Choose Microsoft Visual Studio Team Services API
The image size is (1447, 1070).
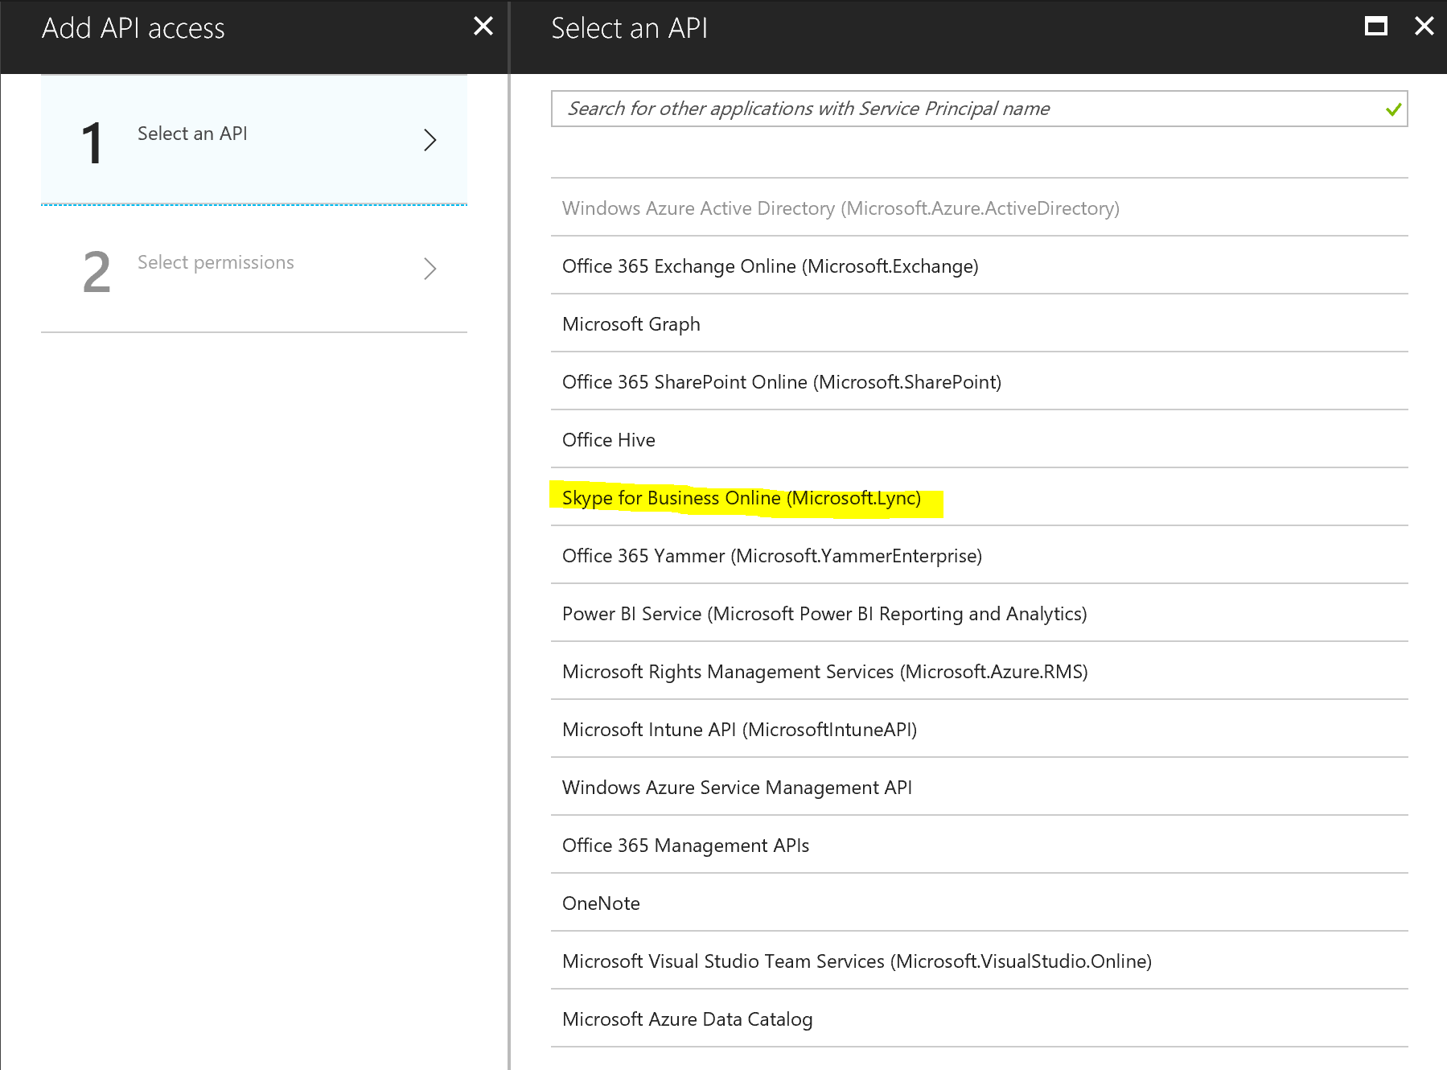point(979,961)
